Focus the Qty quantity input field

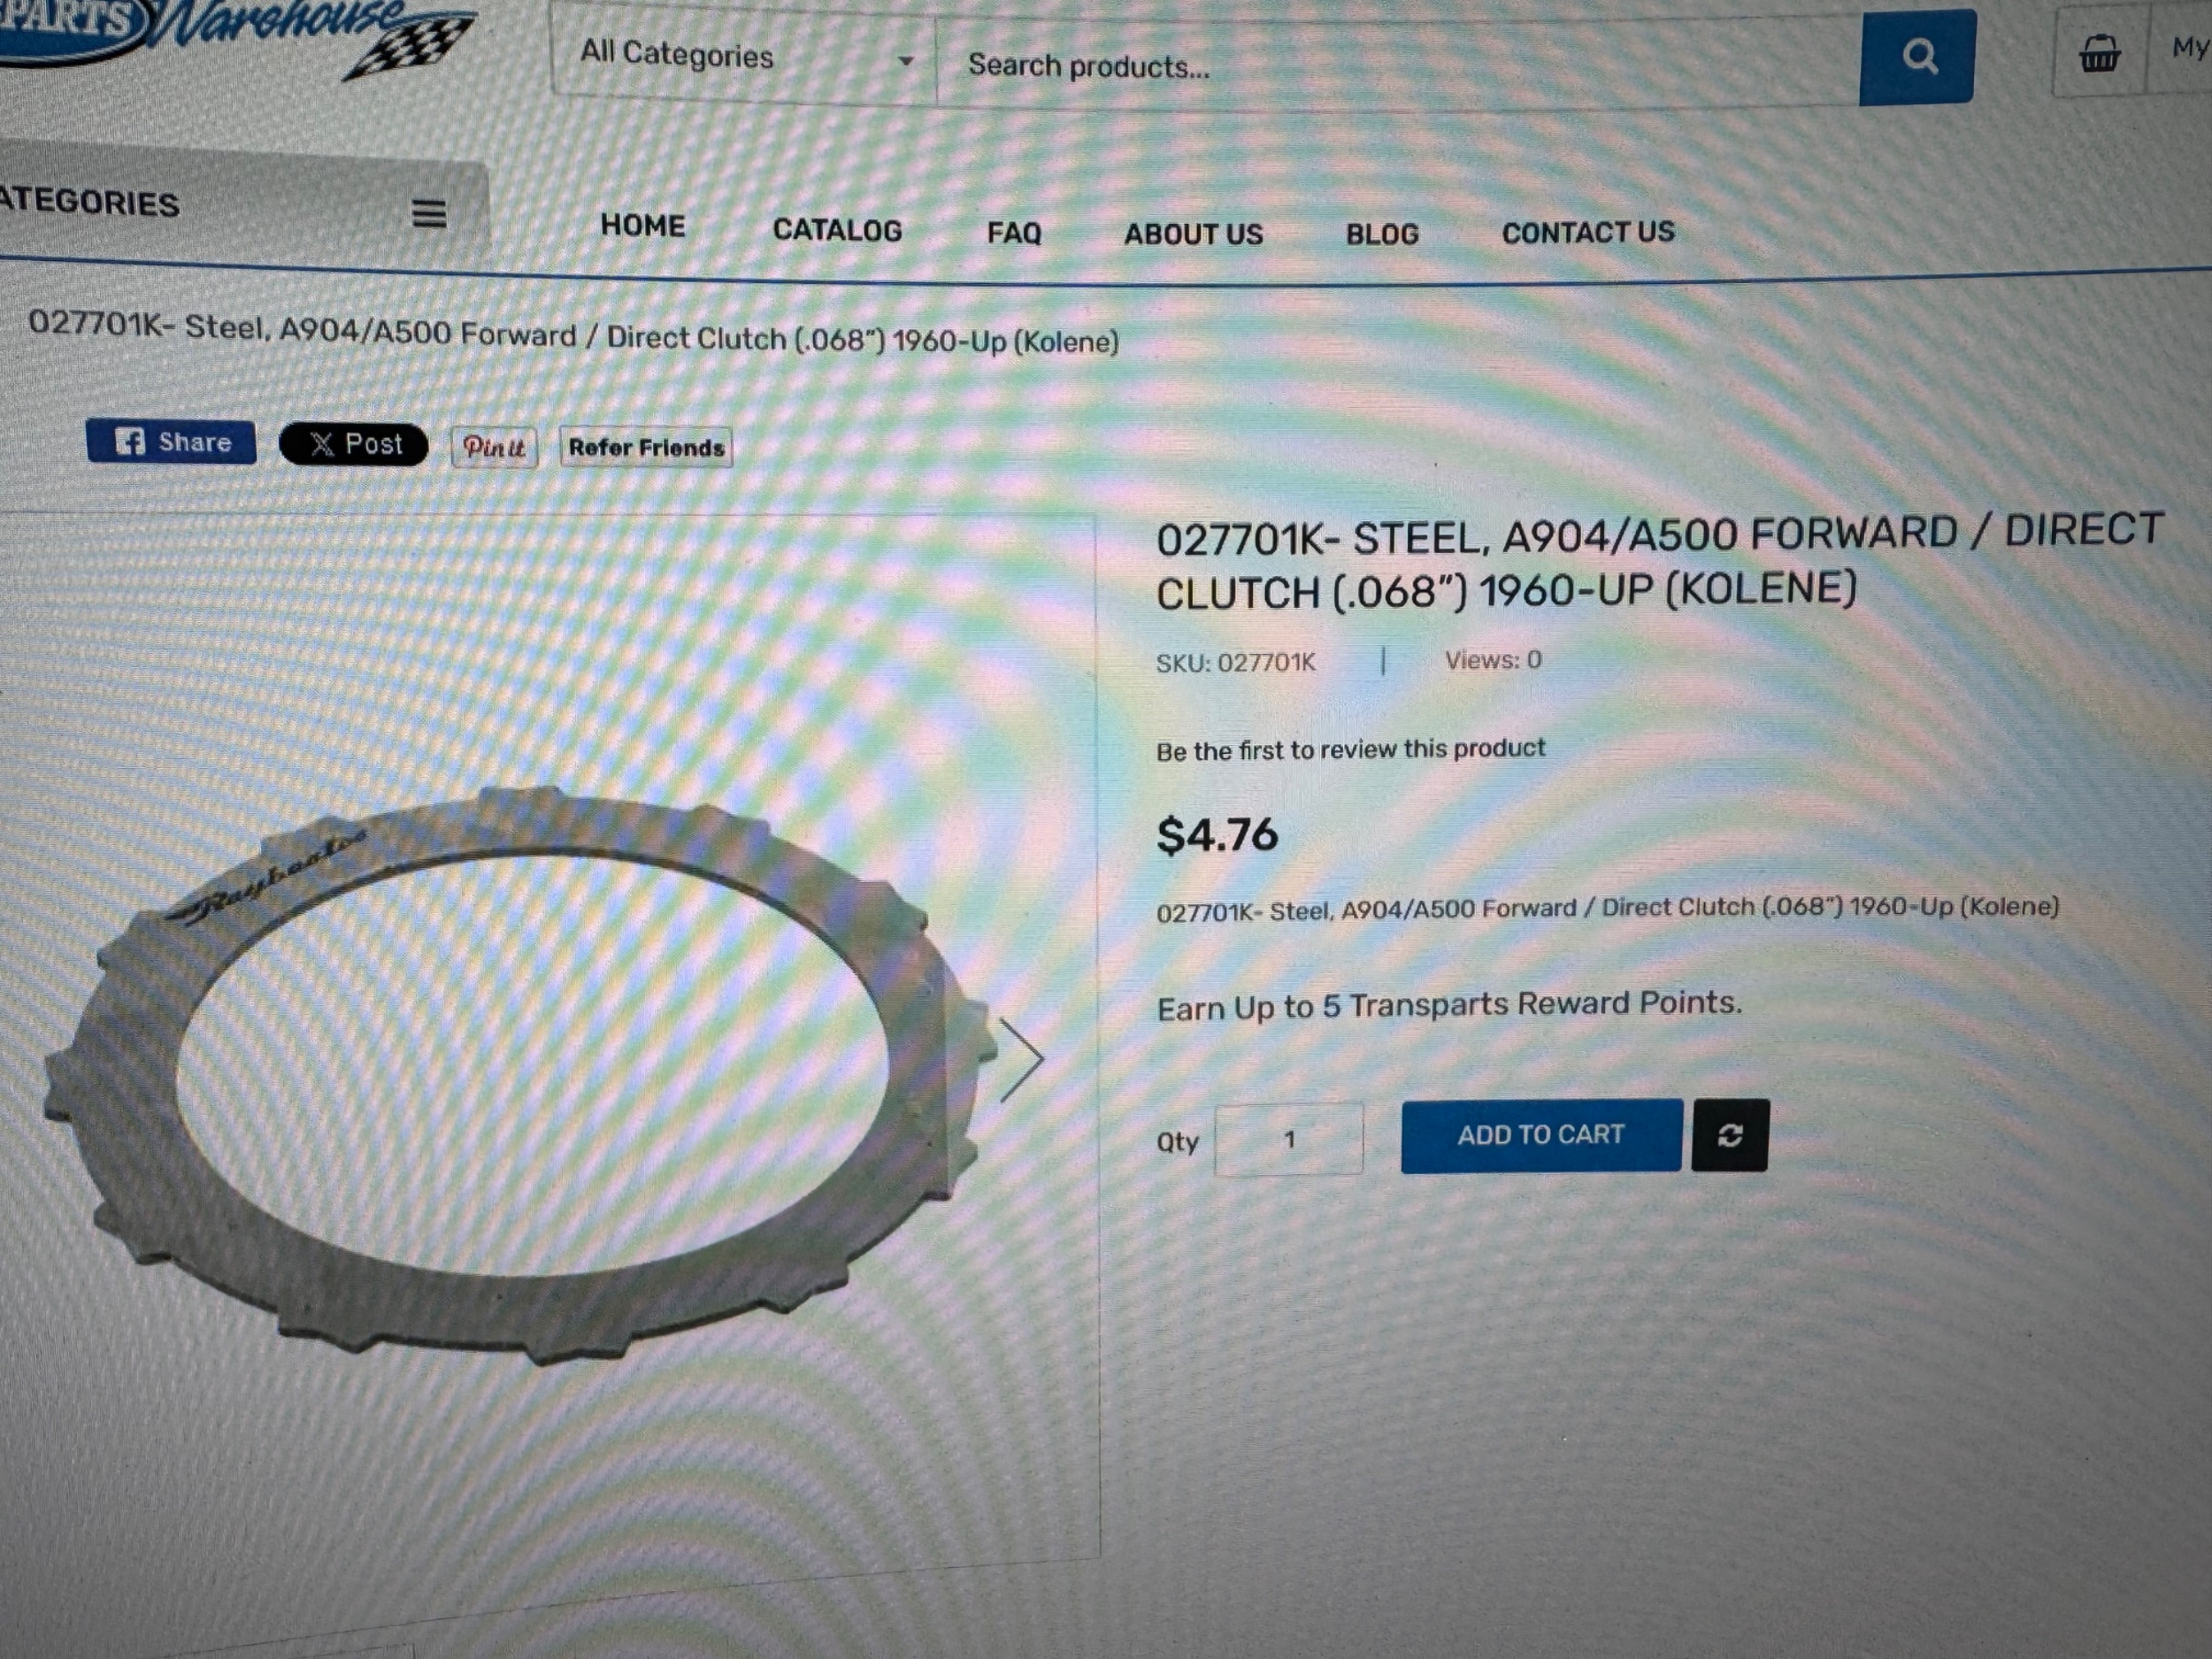click(1289, 1139)
